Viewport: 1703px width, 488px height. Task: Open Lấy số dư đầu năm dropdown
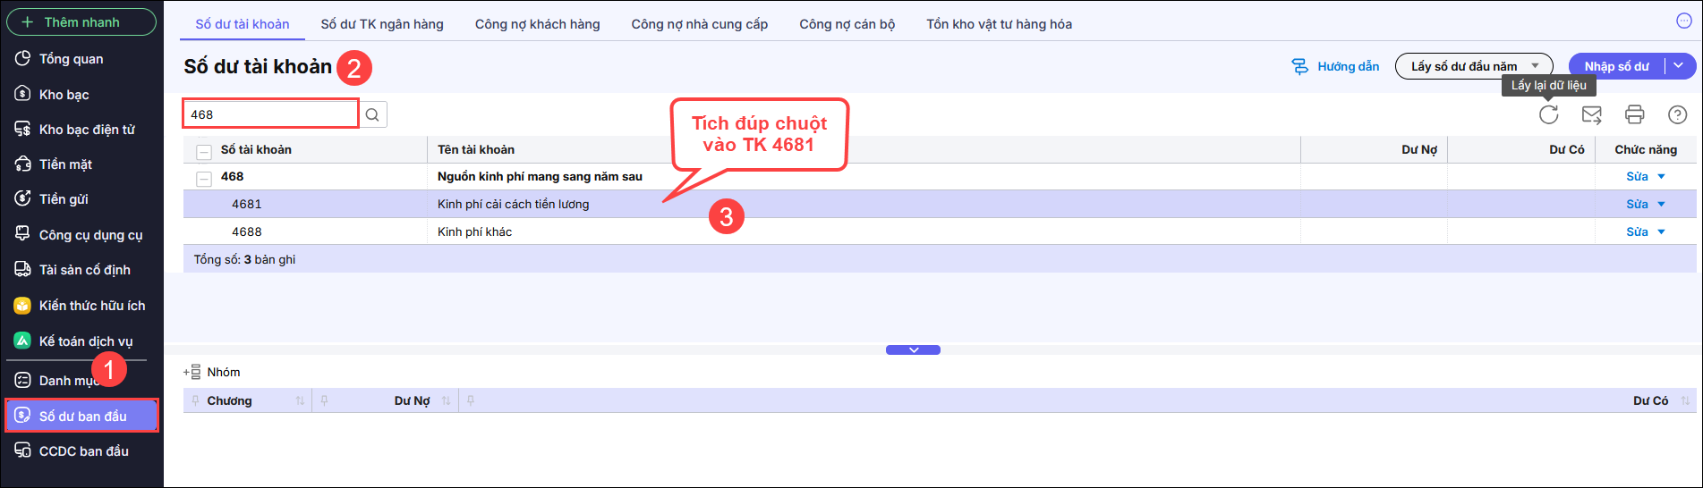[1474, 66]
